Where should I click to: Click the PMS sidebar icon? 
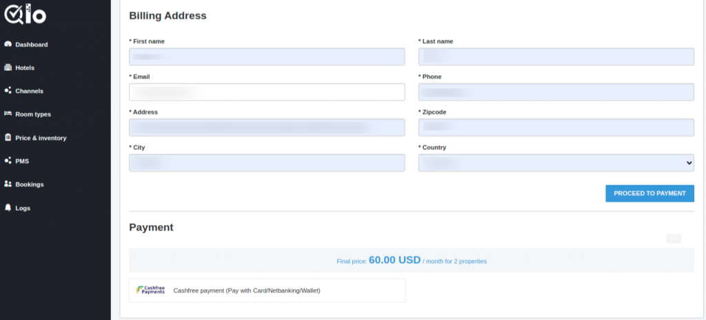coord(8,160)
